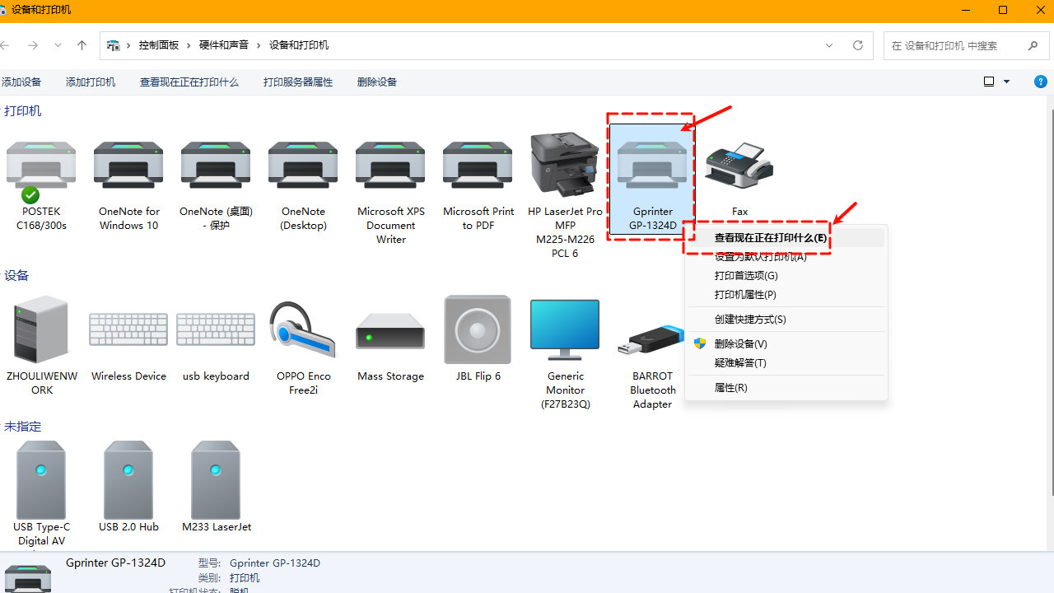Collapse the 设备 group header
Viewport: 1054px width, 593px height.
[16, 275]
